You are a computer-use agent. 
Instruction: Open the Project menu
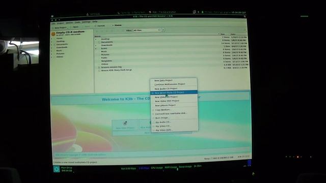[x=60, y=23]
